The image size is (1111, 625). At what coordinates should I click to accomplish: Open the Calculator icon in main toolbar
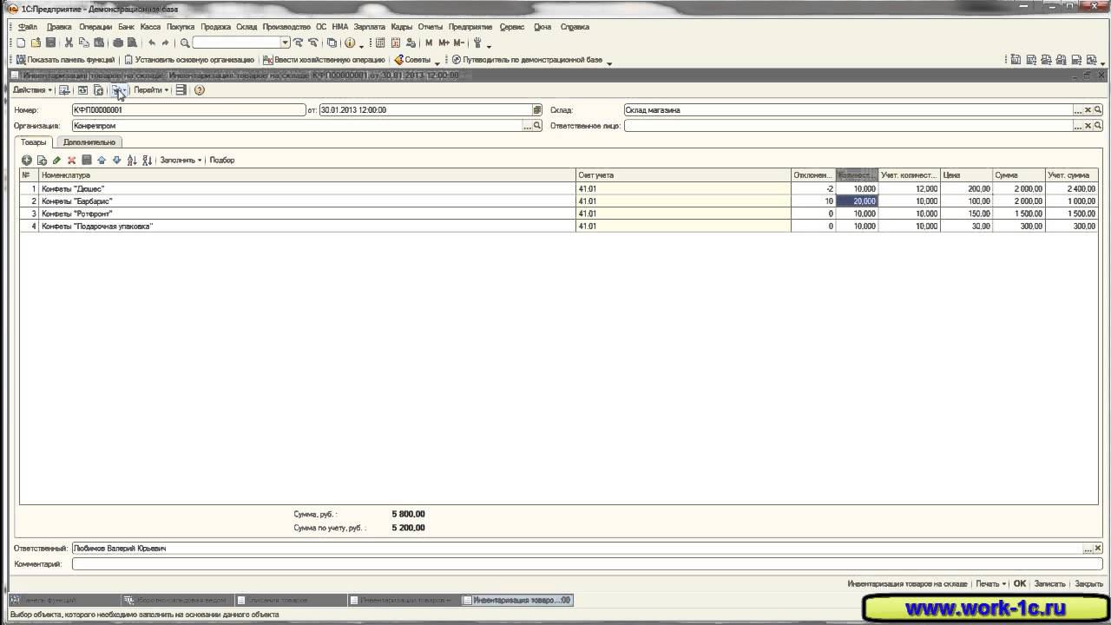pyautogui.click(x=380, y=43)
